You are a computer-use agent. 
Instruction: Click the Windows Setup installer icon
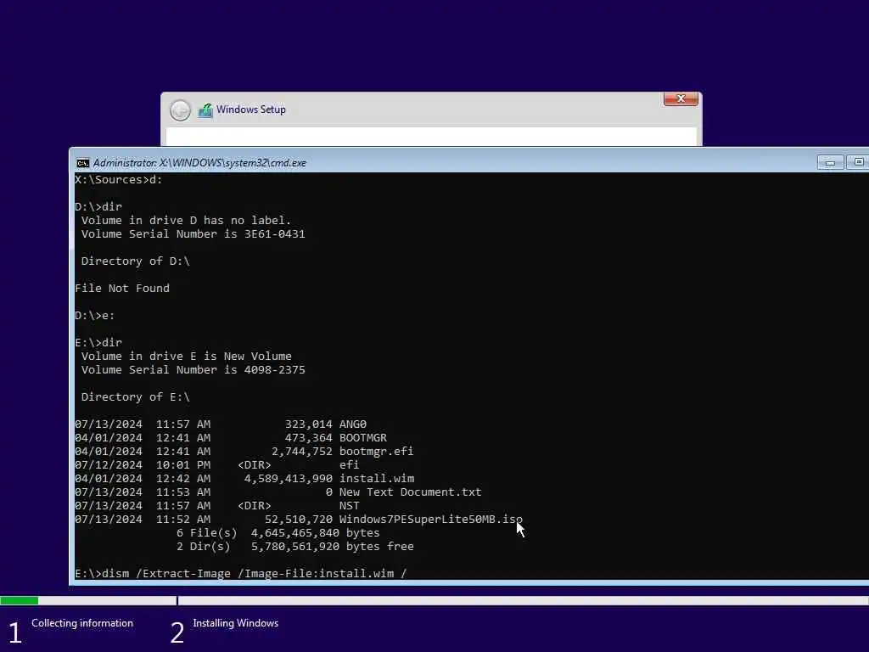pos(205,110)
